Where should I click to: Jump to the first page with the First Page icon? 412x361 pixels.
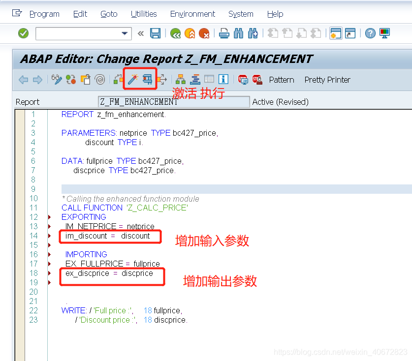point(273,33)
